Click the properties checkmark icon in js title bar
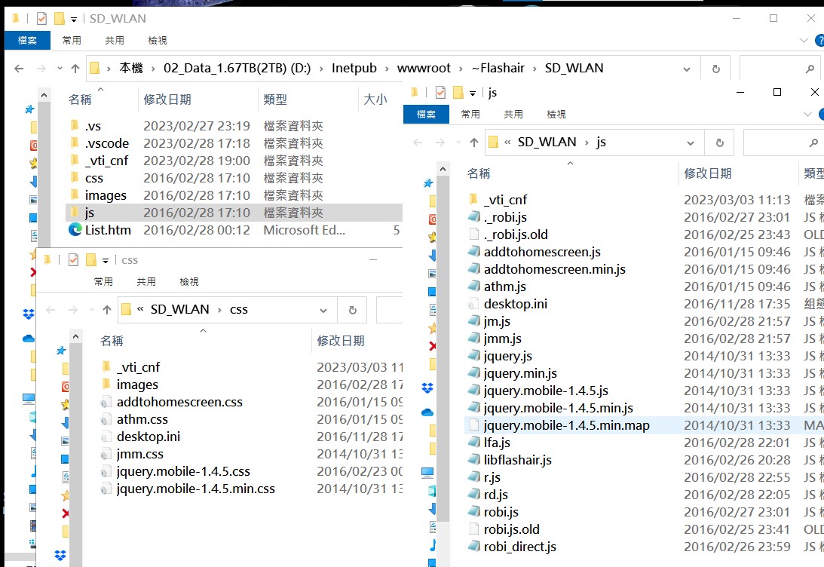The image size is (824, 567). [x=440, y=93]
